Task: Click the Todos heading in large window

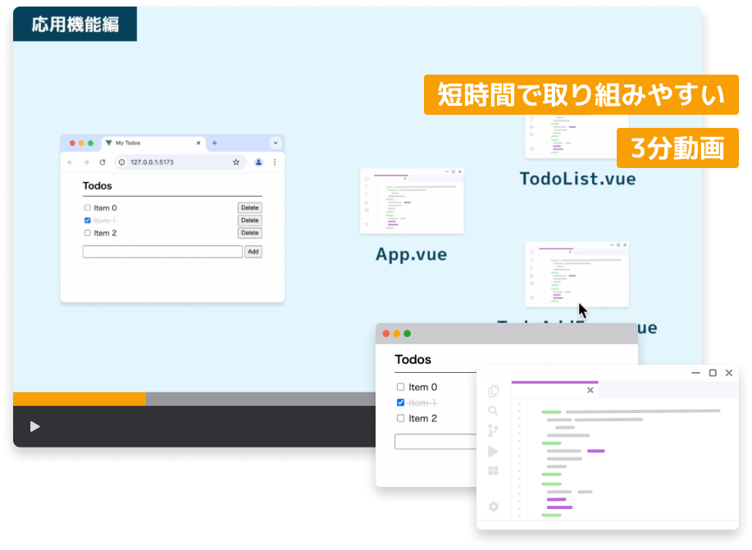Action: click(413, 360)
